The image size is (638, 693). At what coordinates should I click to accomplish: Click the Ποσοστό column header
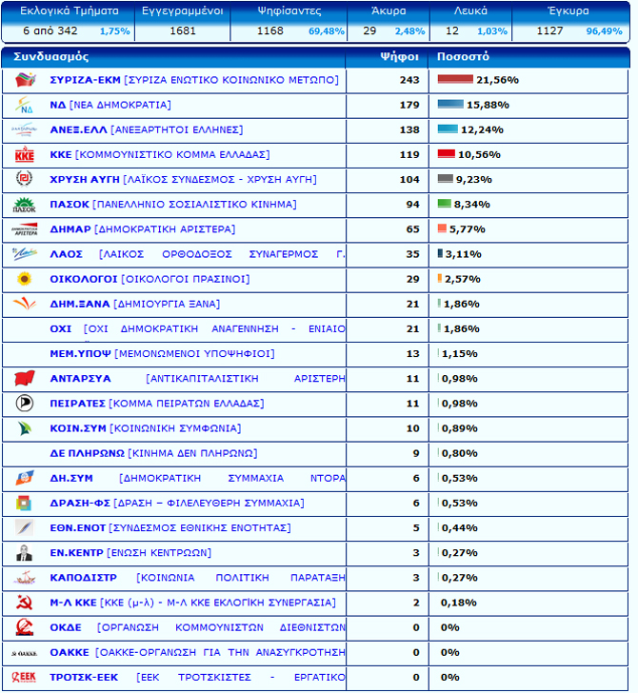coord(463,56)
